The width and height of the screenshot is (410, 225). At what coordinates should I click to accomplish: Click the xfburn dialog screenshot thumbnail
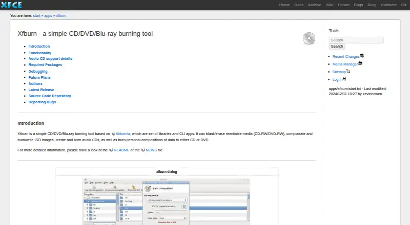coord(166,201)
